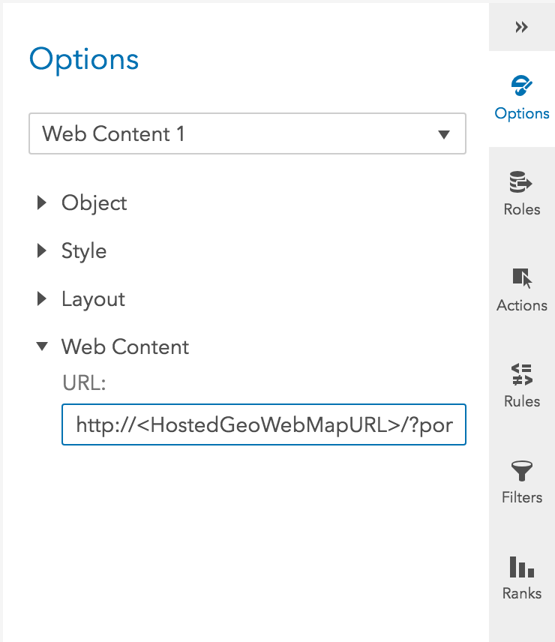Expand the Object section triangle

point(42,203)
